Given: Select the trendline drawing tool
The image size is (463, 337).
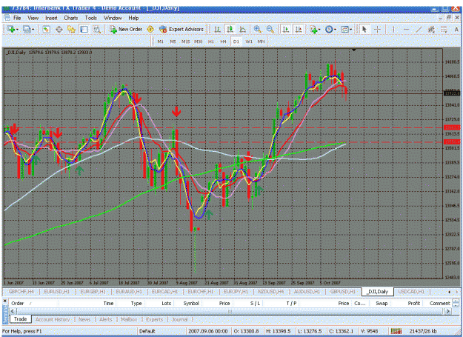Looking at the screenshot, I should [x=419, y=29].
